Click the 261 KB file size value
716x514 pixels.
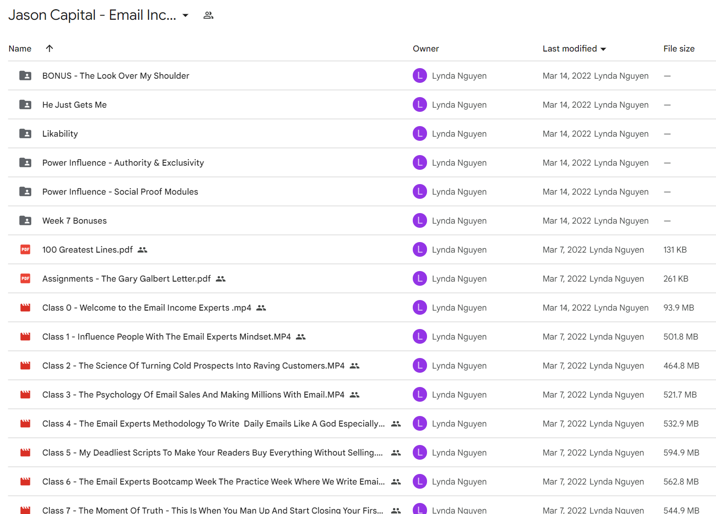click(x=676, y=278)
